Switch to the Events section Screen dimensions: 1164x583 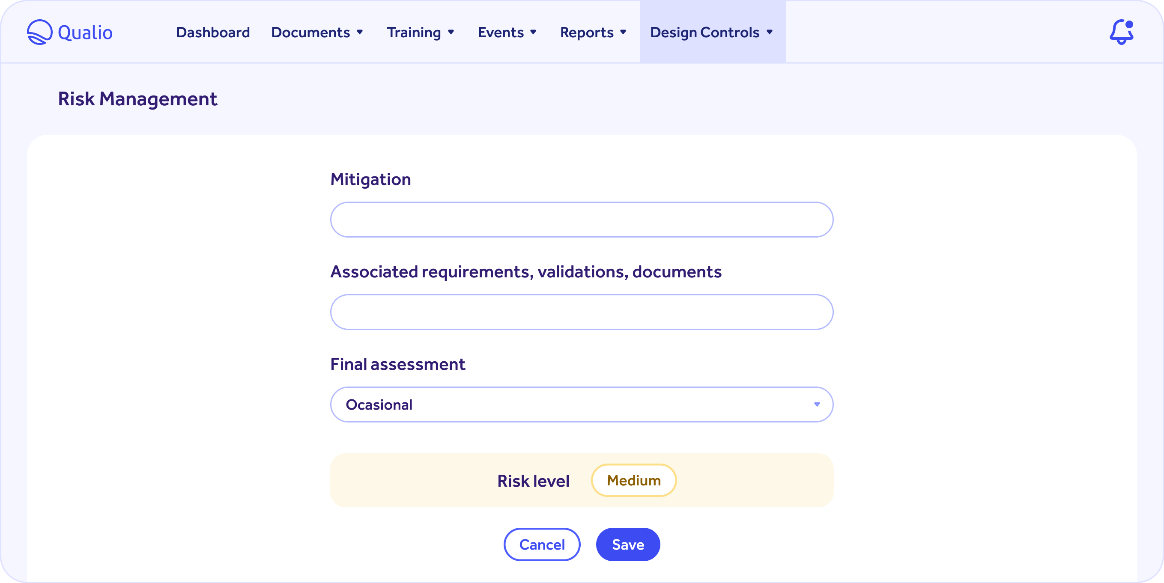501,32
